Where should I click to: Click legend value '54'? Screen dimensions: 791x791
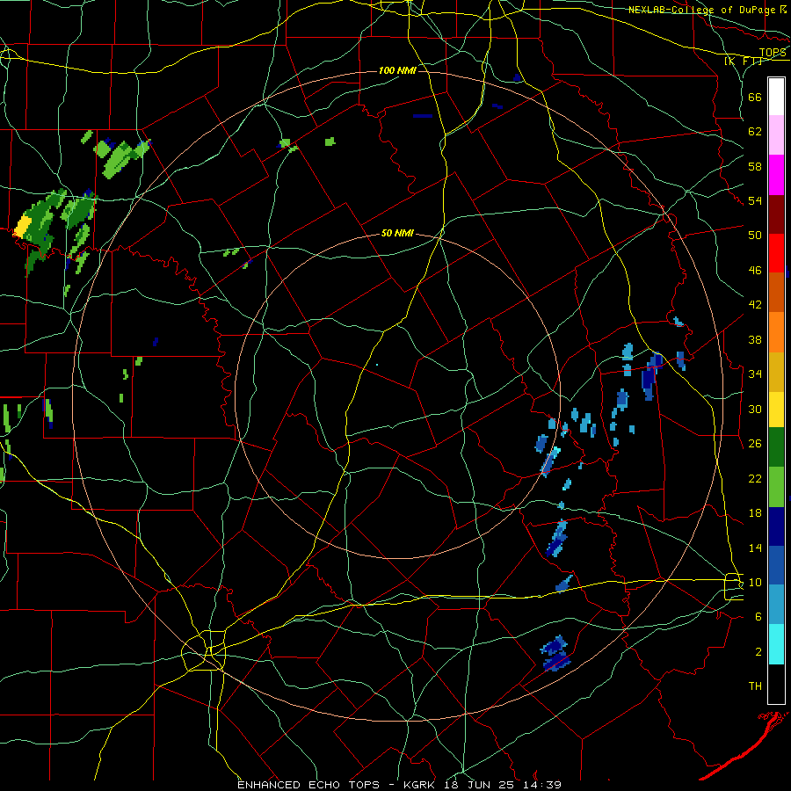point(755,200)
